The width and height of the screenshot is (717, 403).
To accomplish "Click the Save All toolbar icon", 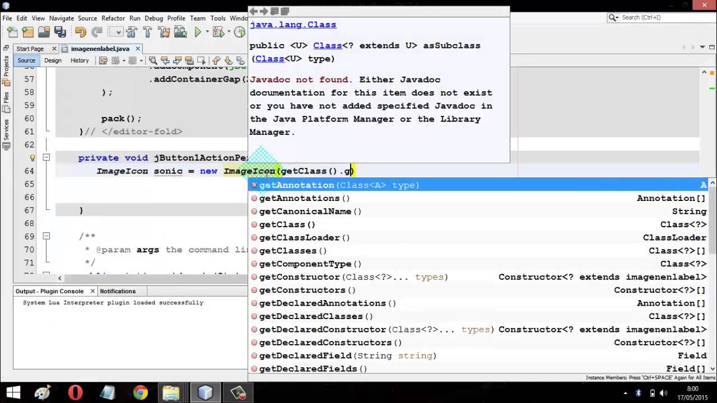I will point(60,32).
